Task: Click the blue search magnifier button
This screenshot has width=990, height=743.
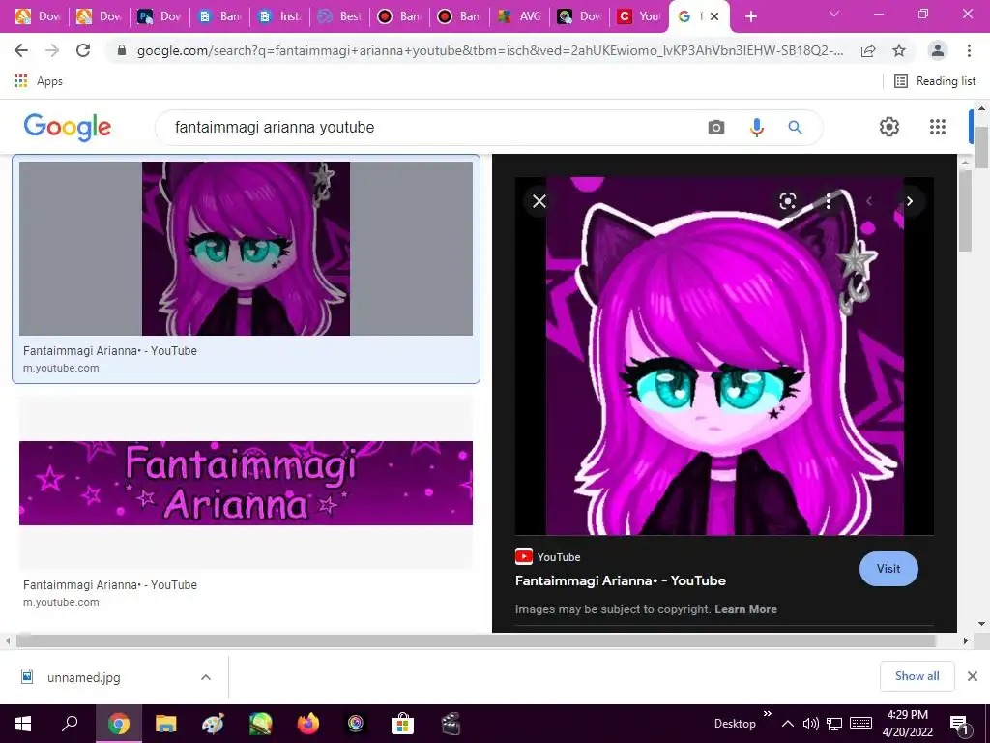Action: tap(795, 128)
